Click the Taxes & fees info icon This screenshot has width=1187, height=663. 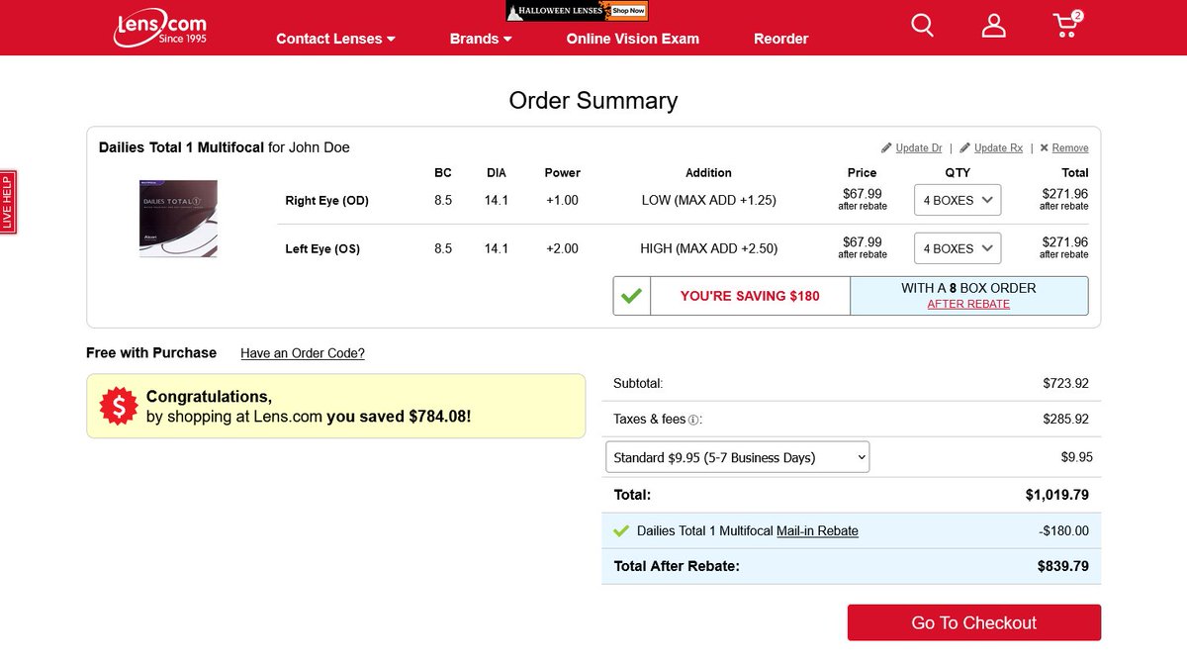[x=694, y=420]
